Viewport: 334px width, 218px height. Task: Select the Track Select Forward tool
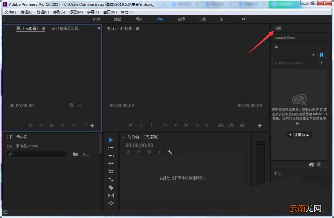111,147
